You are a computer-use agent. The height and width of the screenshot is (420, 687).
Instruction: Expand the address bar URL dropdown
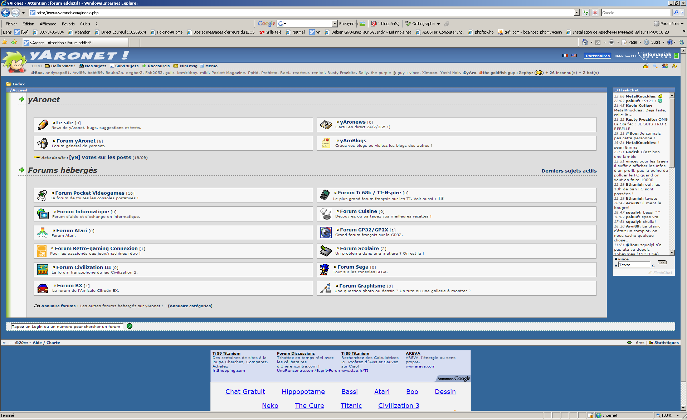[x=576, y=13]
